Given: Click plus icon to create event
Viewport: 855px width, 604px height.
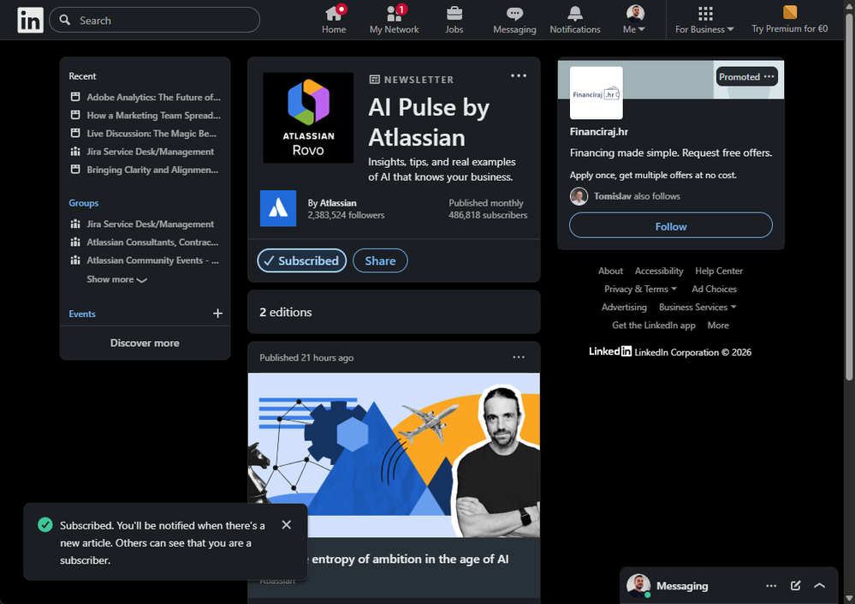Looking at the screenshot, I should point(217,314).
